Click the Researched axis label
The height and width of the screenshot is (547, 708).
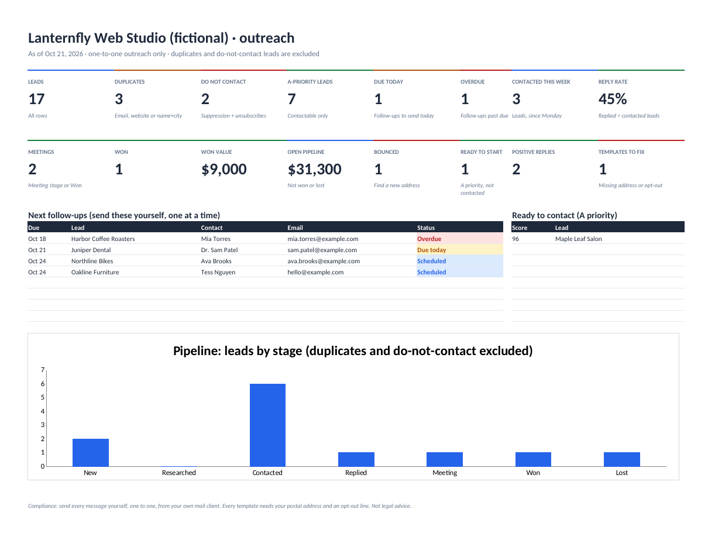(x=179, y=473)
